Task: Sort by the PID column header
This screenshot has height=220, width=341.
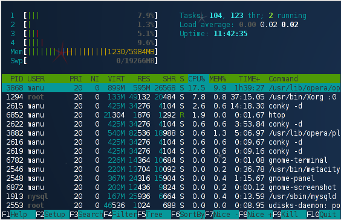Action: click(x=16, y=79)
